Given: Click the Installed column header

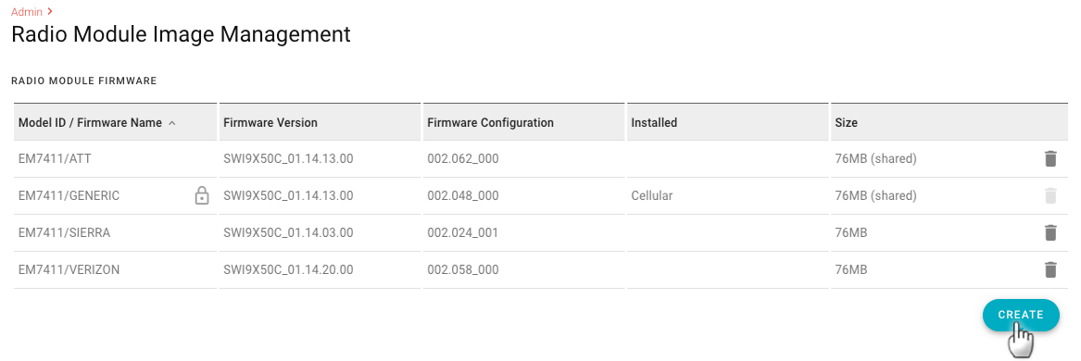Looking at the screenshot, I should (x=654, y=122).
